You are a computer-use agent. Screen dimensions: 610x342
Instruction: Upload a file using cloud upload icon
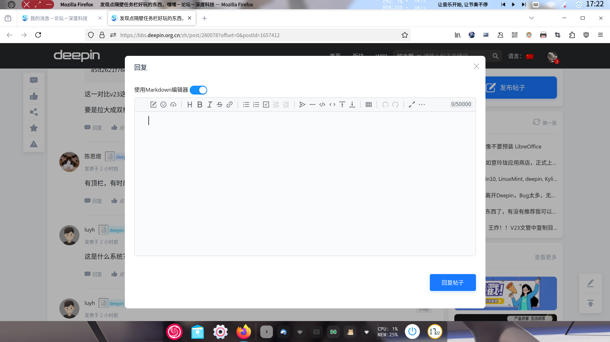point(173,105)
